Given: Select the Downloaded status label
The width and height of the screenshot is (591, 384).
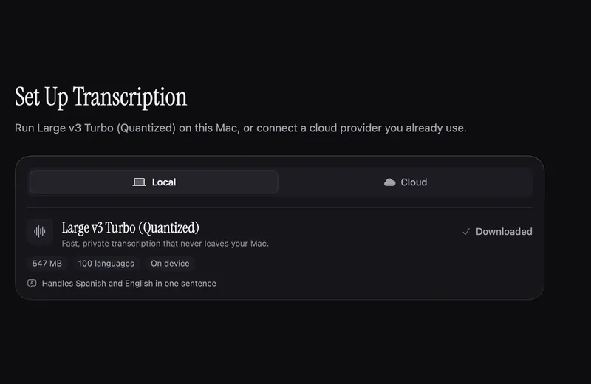Looking at the screenshot, I should (504, 232).
